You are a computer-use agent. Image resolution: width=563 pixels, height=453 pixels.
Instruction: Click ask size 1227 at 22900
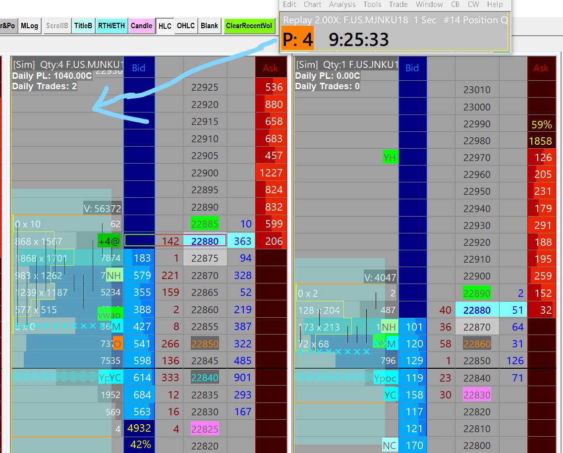point(271,173)
